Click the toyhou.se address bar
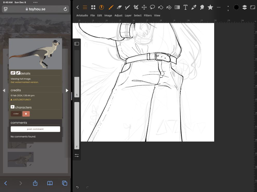257x192 pixels. (35, 9)
